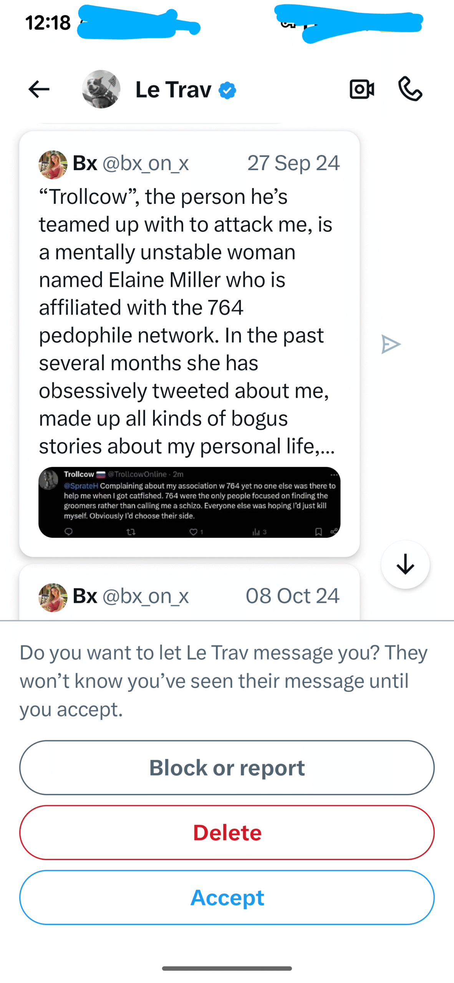The height and width of the screenshot is (983, 454).
Task: Tap the "27 Sep 24" tweet date
Action: (x=293, y=163)
